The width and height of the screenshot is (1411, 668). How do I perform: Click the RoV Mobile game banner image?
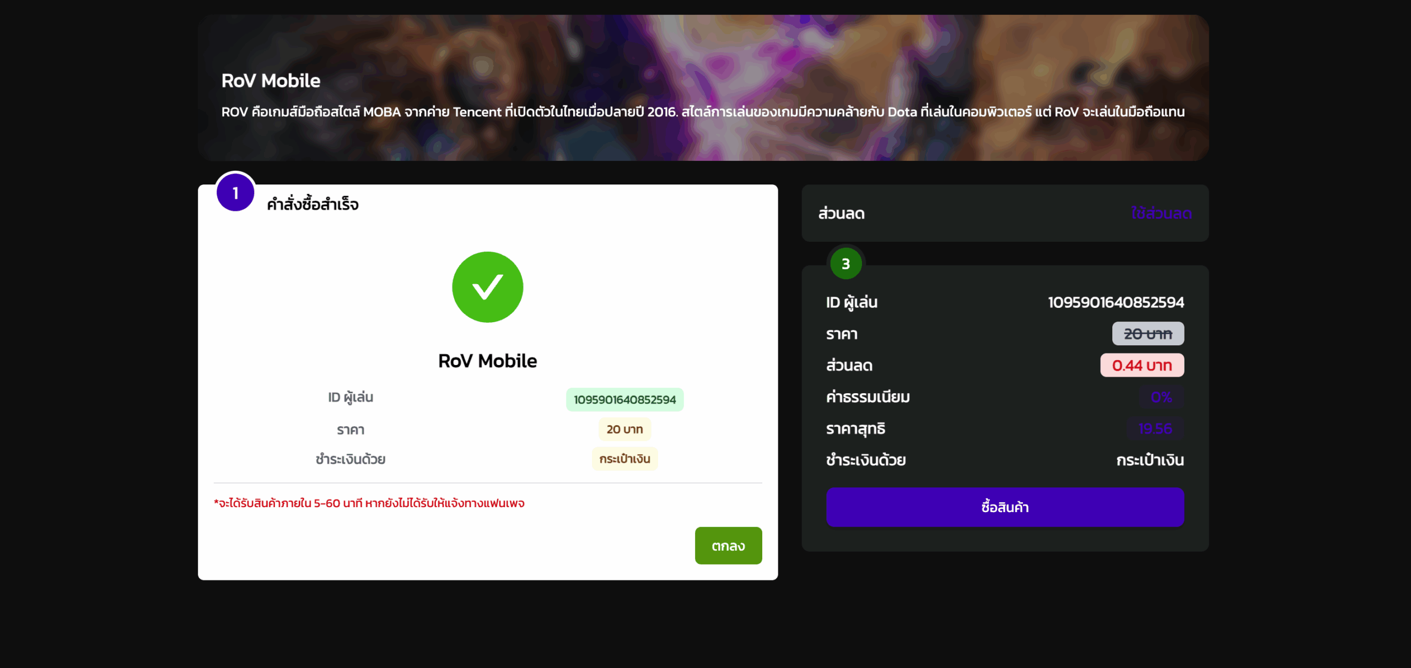[x=703, y=88]
